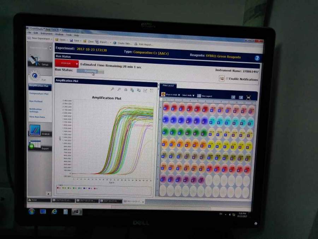The height and width of the screenshot is (239, 318).
Task: Select the Plate Layout tab
Action: coord(168,86)
